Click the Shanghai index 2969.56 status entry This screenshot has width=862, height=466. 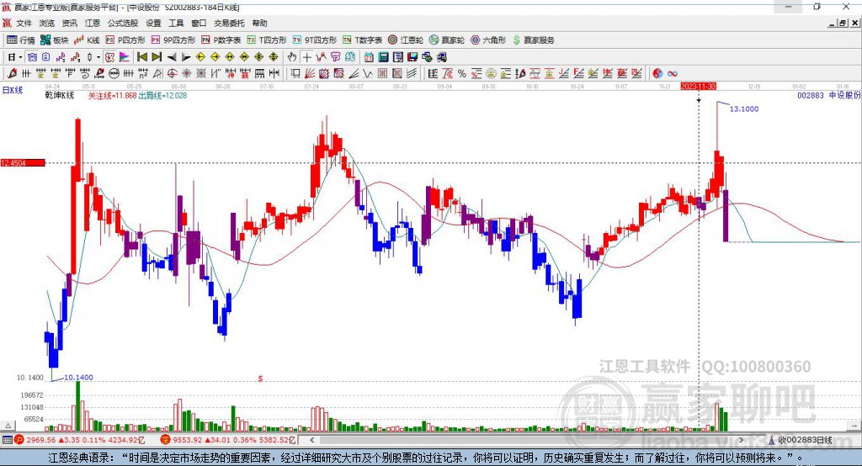(80, 440)
